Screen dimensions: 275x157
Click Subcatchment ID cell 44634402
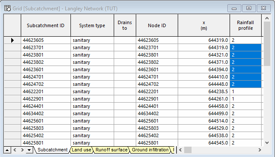click(46, 113)
